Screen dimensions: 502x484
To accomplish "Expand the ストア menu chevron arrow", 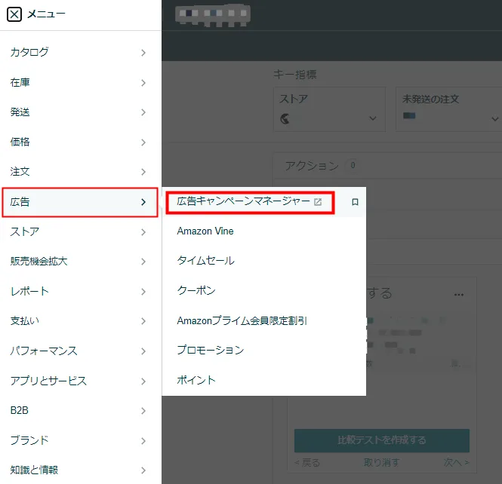I will pyautogui.click(x=143, y=232).
